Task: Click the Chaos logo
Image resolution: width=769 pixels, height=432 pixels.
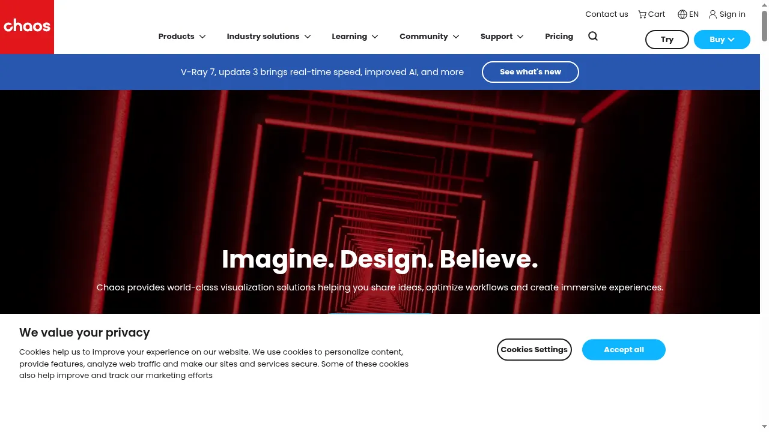Action: (27, 27)
